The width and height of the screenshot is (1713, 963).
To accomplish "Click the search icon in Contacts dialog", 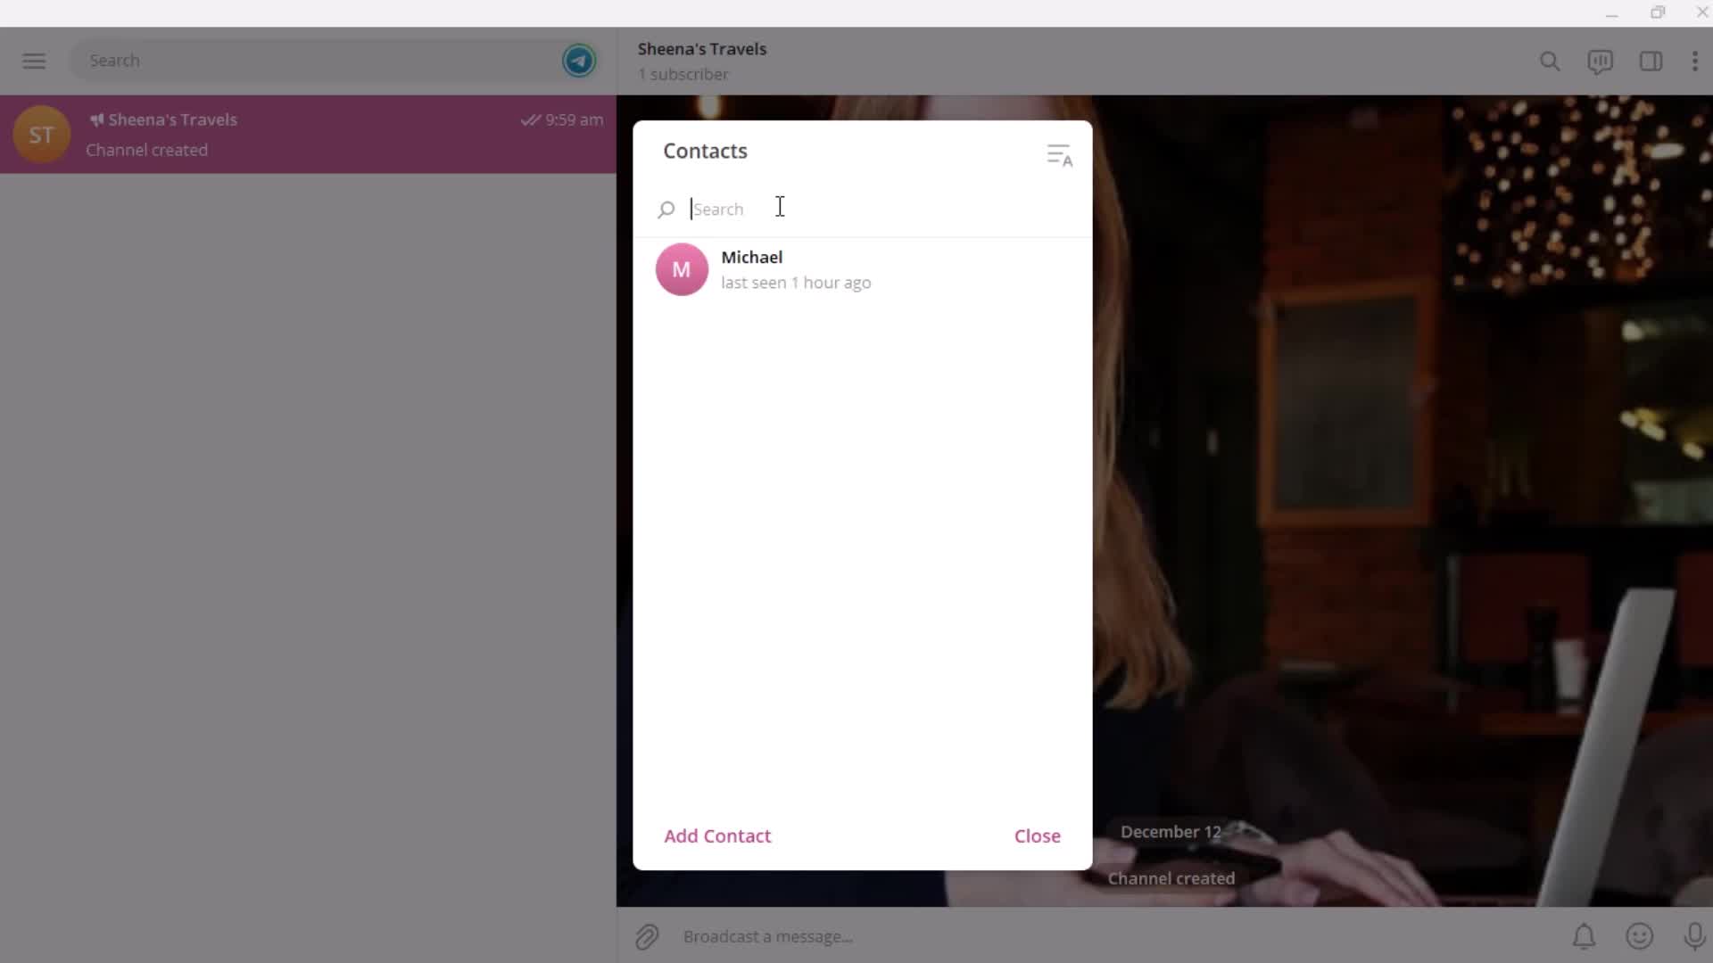I will [667, 210].
